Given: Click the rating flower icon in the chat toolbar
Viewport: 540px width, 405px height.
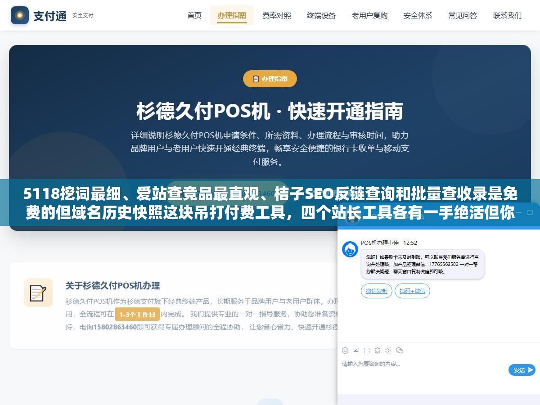Looking at the screenshot, I should click(x=378, y=350).
